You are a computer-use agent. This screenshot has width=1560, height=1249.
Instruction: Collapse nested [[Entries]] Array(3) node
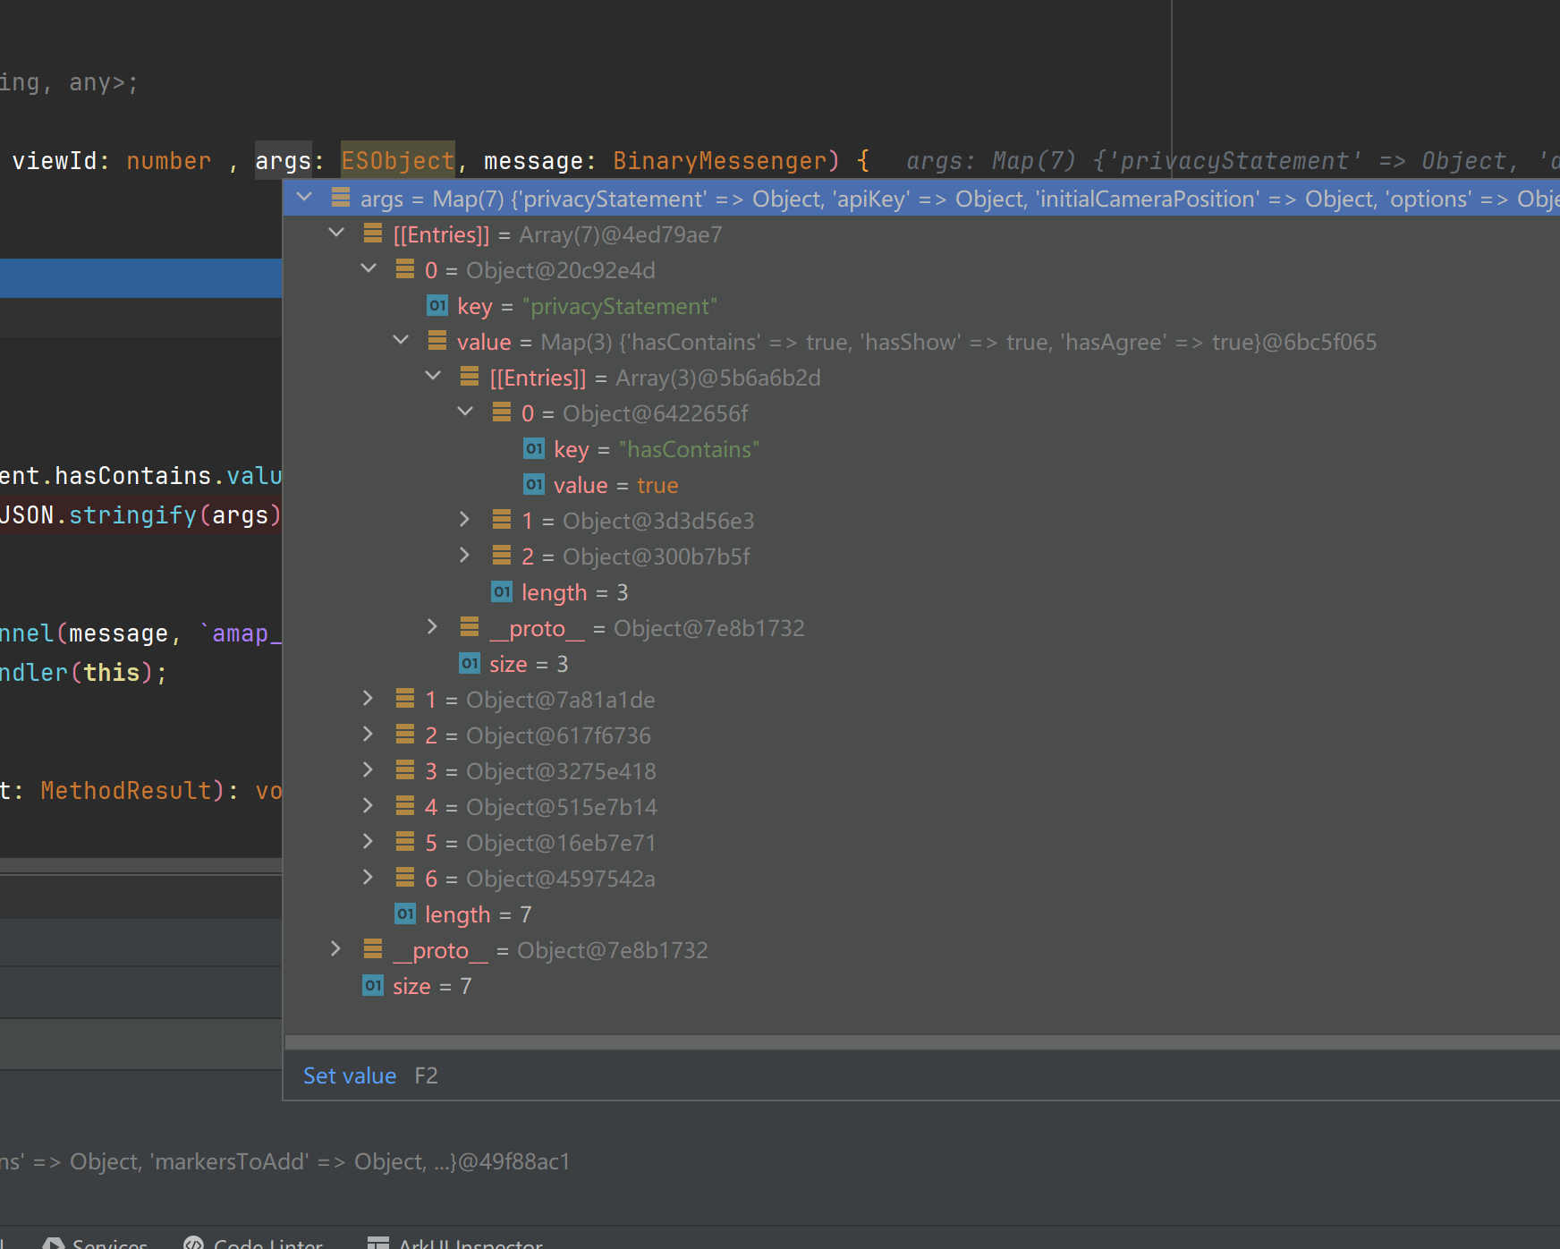(433, 376)
